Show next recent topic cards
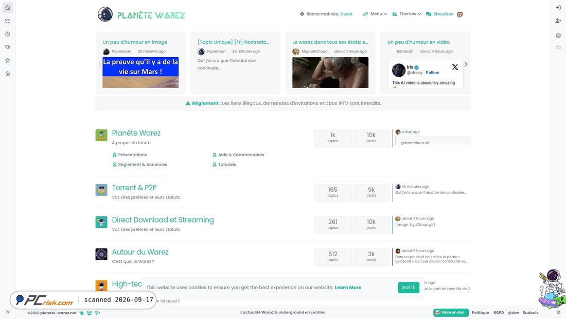The image size is (566, 319). click(x=466, y=64)
